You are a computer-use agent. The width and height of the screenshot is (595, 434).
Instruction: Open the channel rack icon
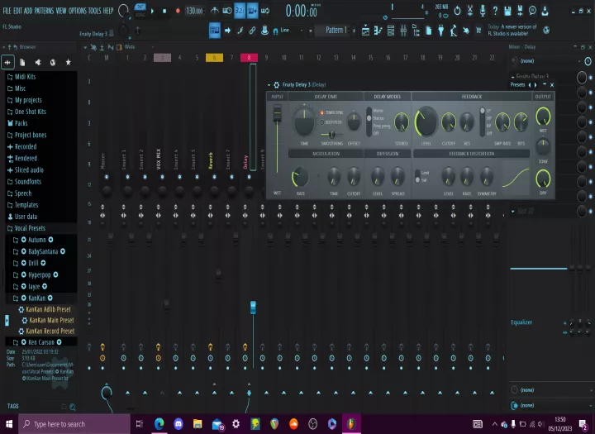tap(390, 31)
